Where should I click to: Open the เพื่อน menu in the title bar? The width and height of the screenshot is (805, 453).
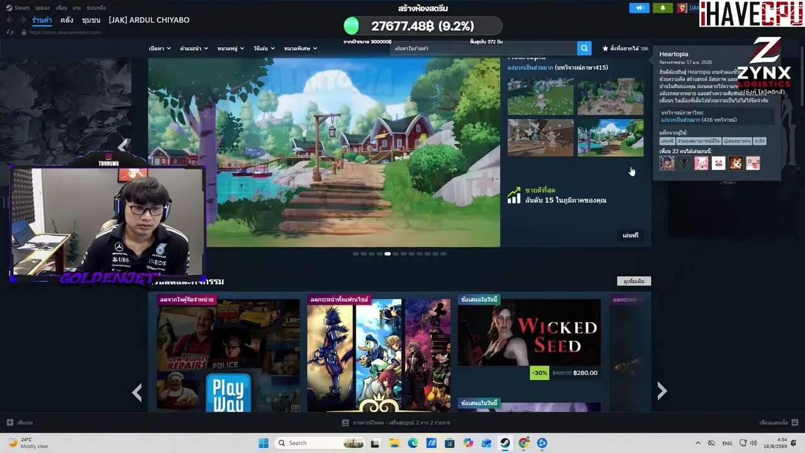point(61,8)
